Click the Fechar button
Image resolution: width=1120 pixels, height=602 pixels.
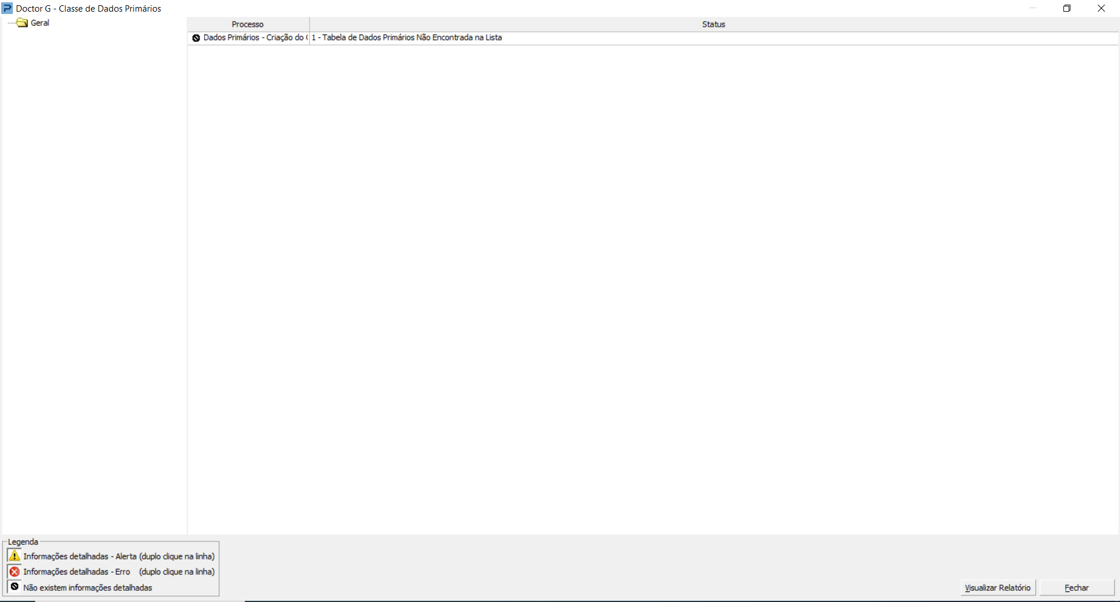[x=1077, y=587]
